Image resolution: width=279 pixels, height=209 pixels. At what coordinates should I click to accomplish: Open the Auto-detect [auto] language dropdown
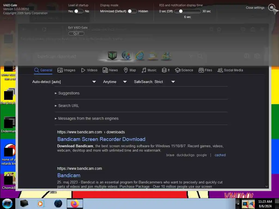(64, 82)
